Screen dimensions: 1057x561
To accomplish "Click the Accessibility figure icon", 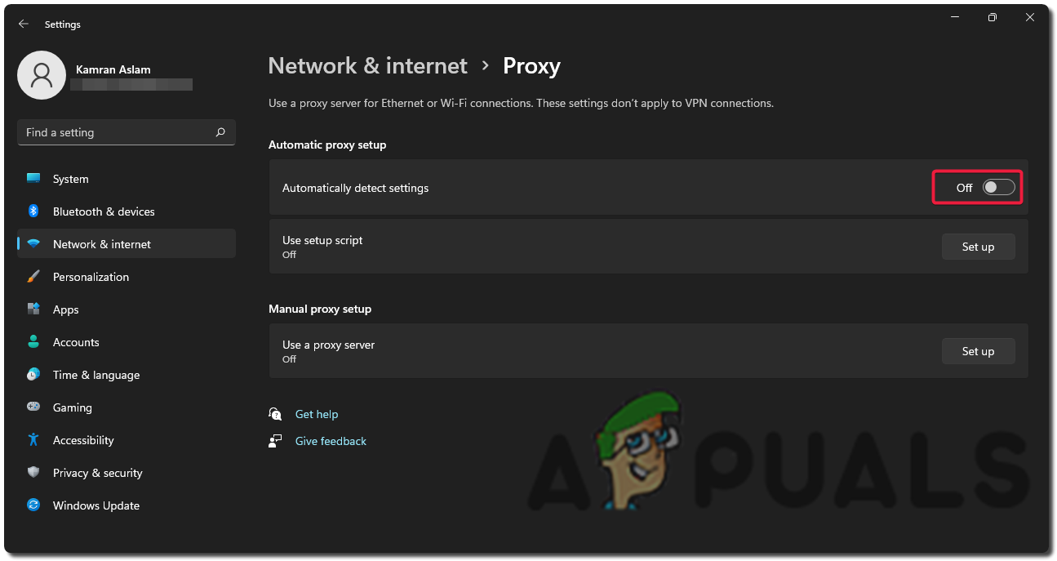I will coord(33,440).
